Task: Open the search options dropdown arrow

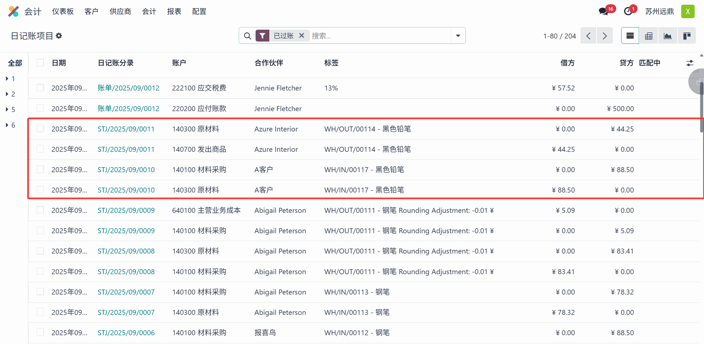Action: pos(458,36)
